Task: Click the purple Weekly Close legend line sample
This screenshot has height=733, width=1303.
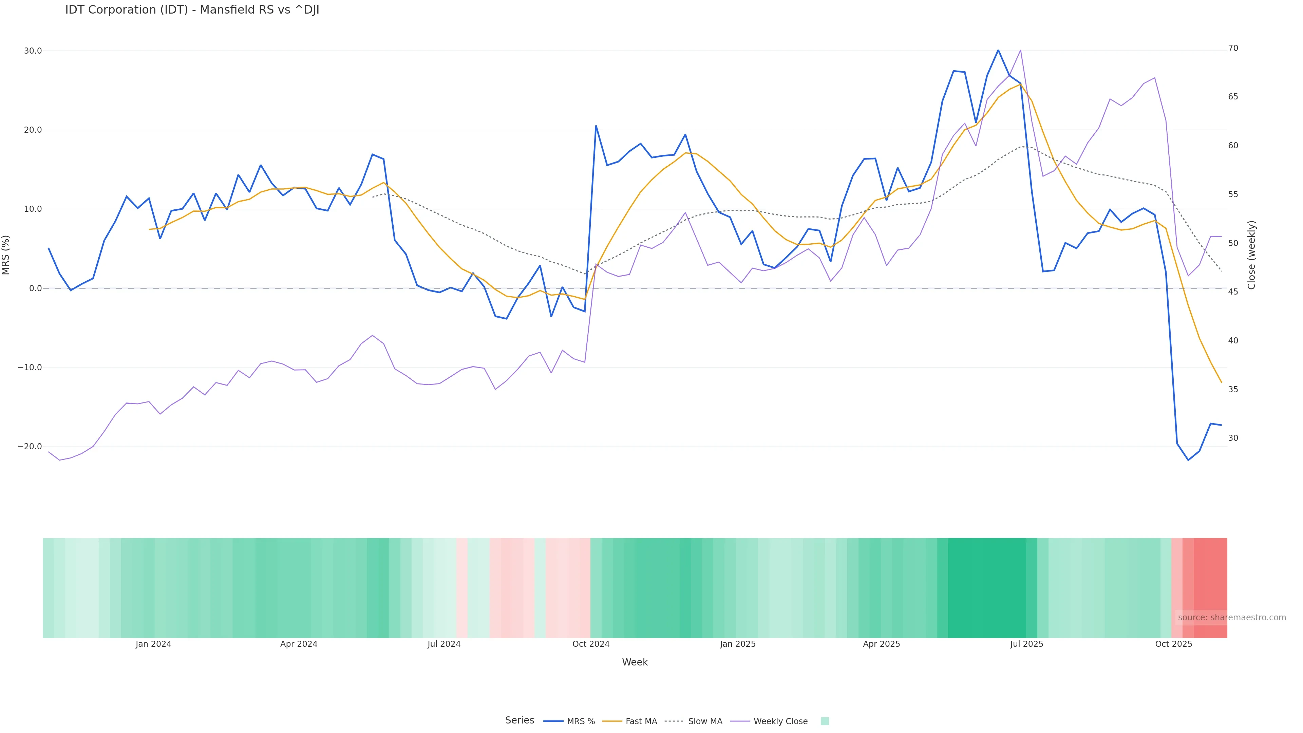Action: [x=740, y=721]
